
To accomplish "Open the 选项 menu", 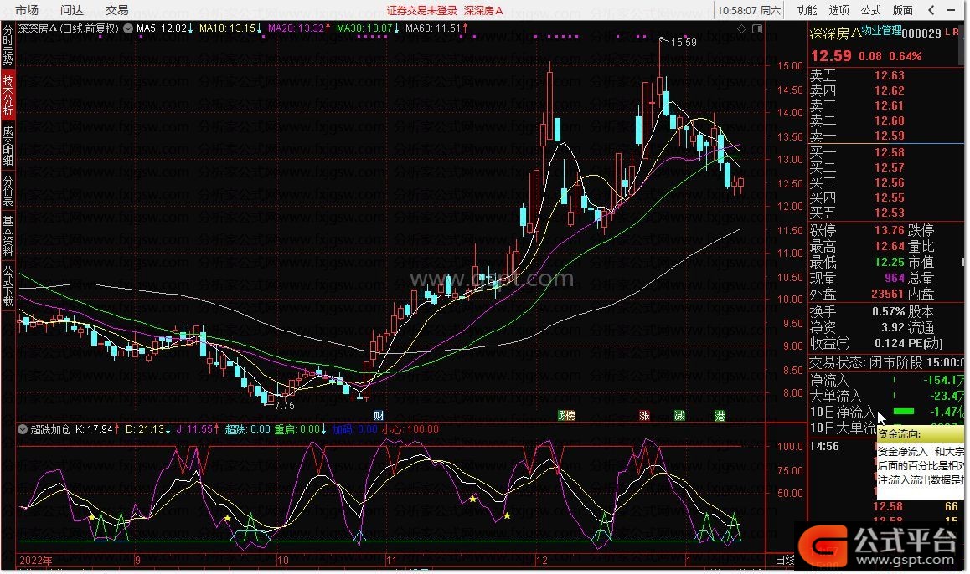I will tap(838, 10).
